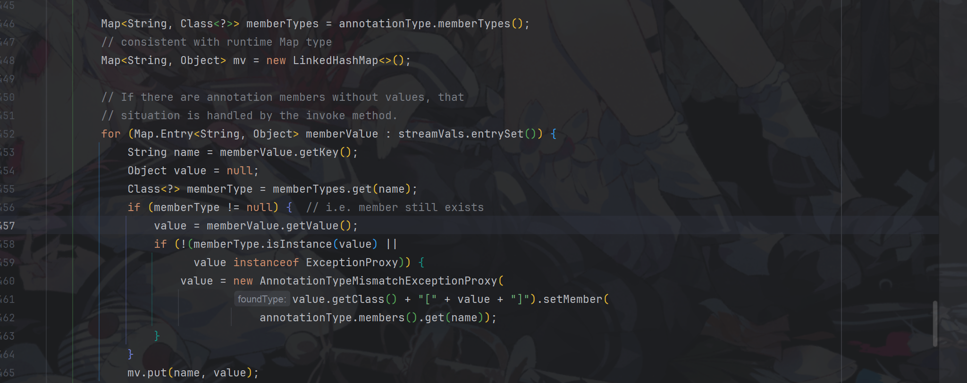Click 'memberValue.getValue()' on highlighted line
The height and width of the screenshot is (383, 967).
(279, 226)
